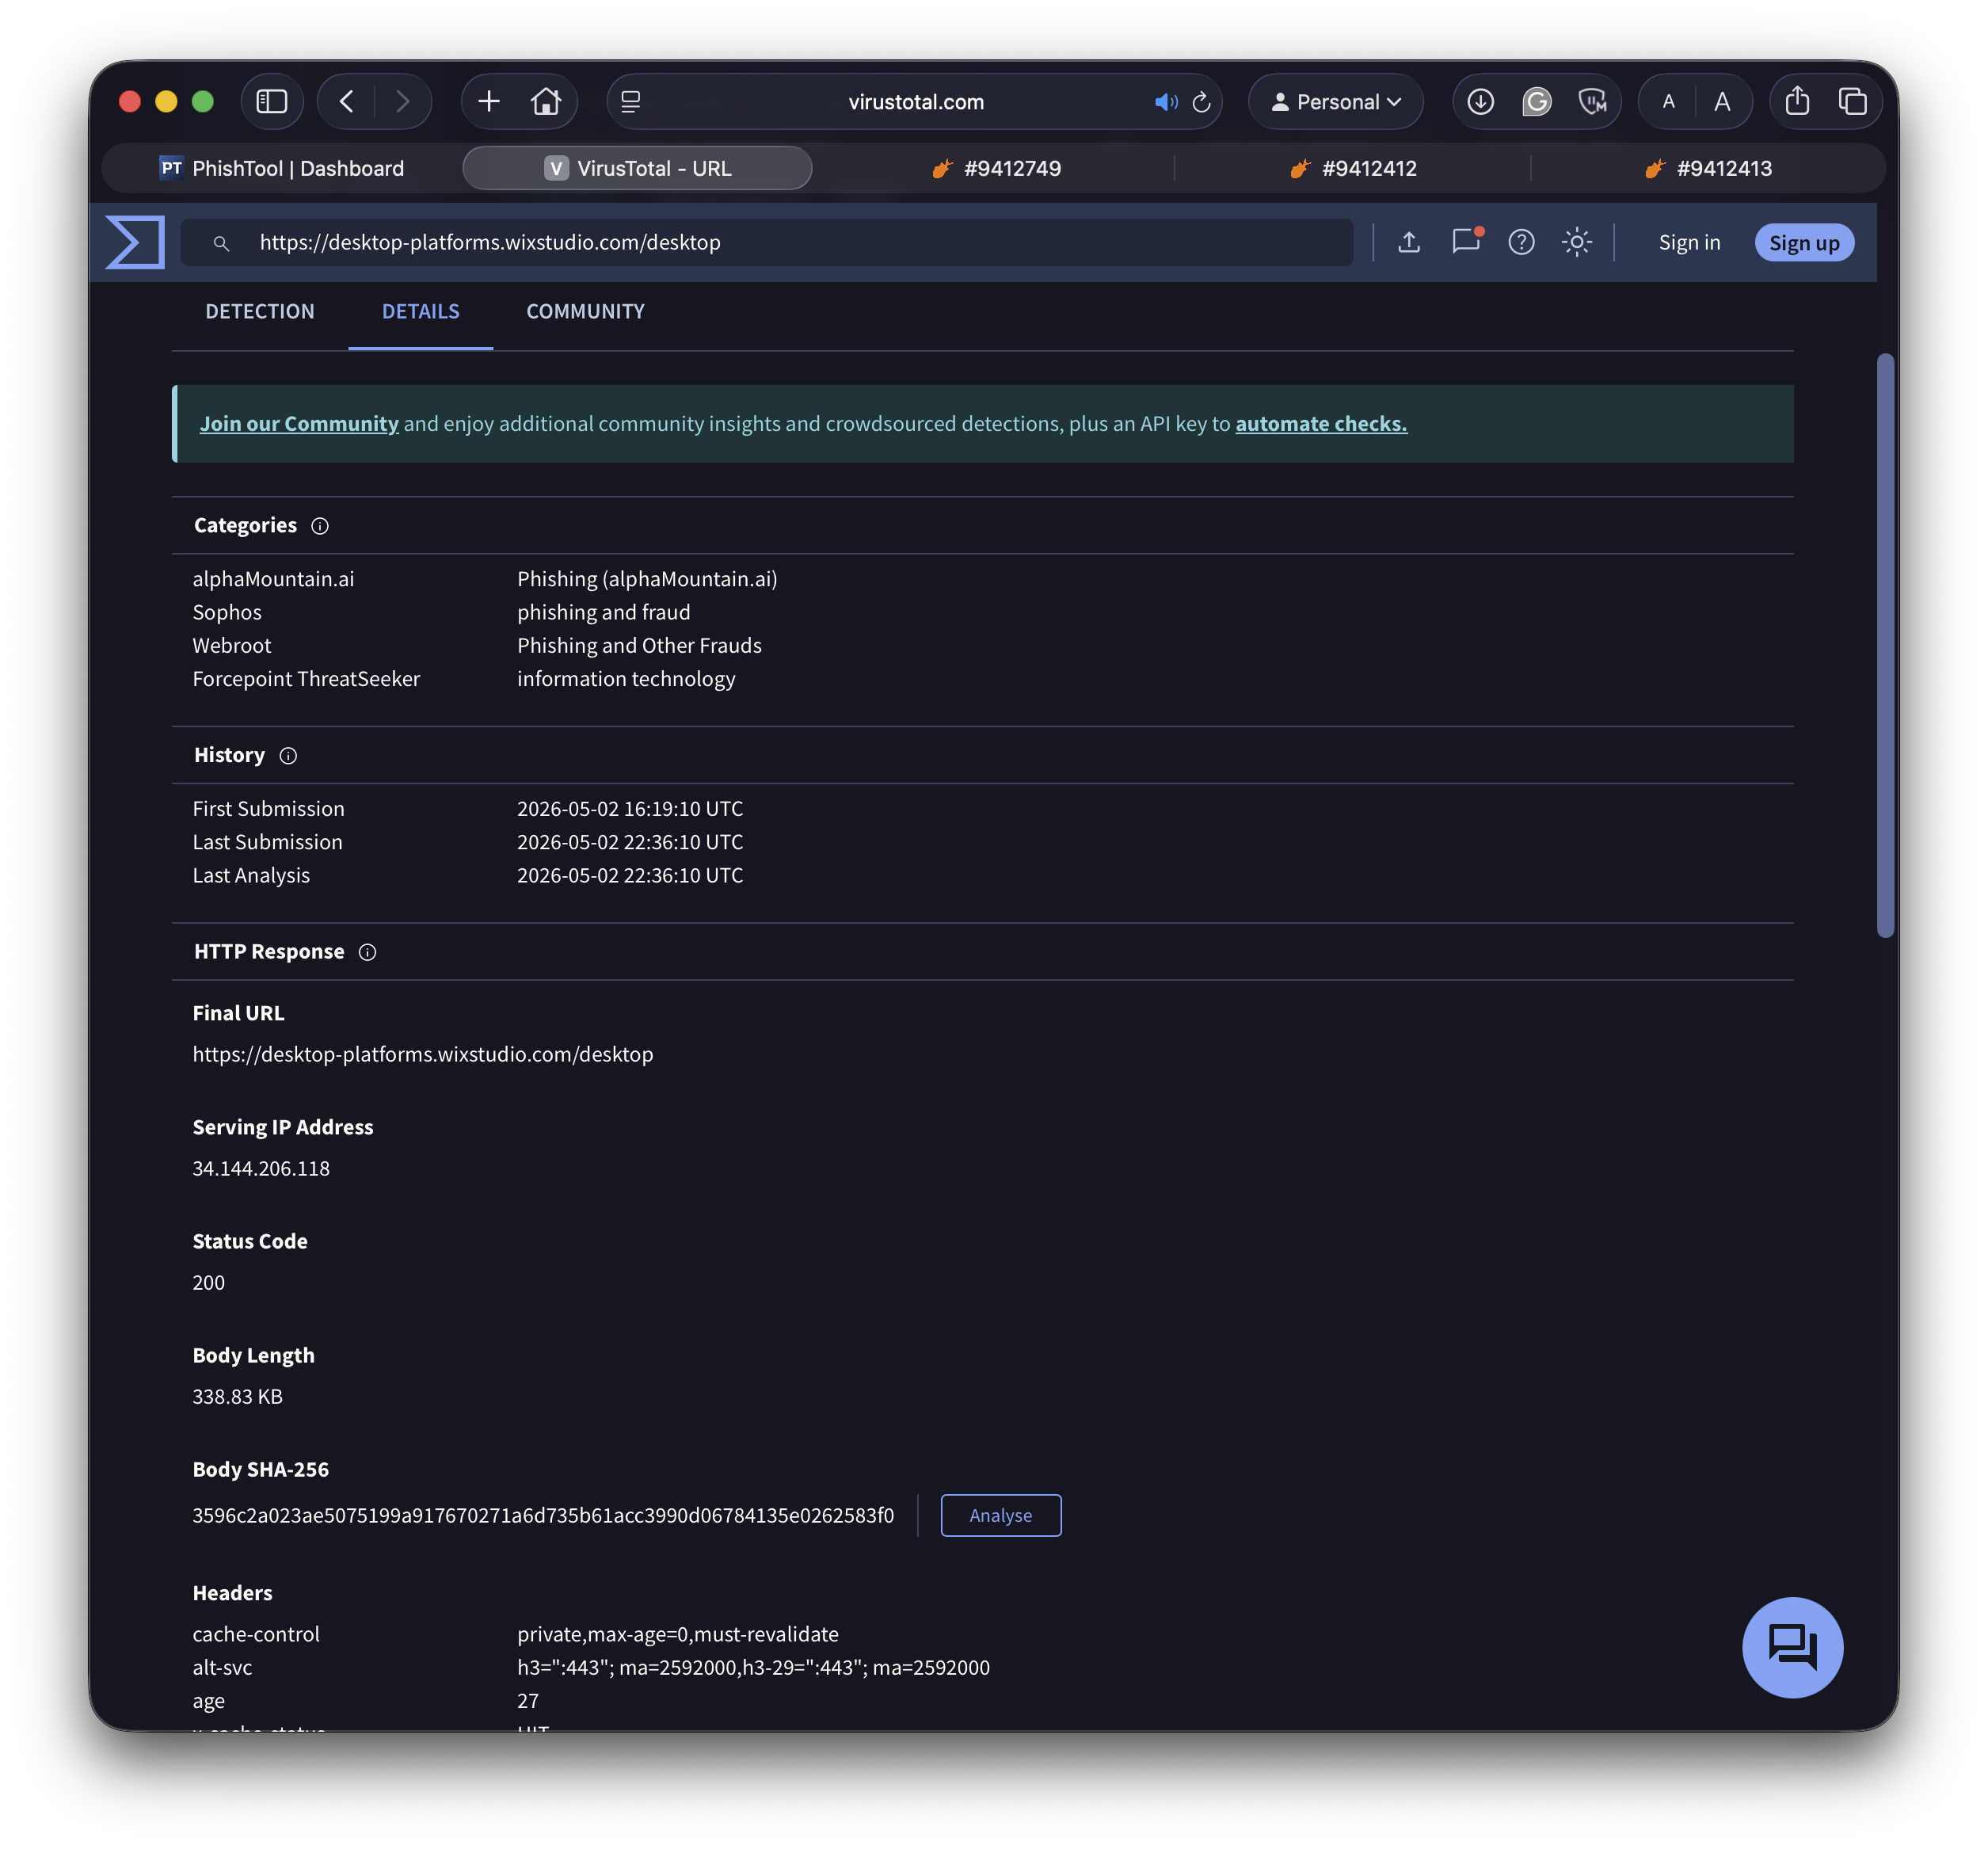Click the Analyse button beside SHA-256

(x=1000, y=1515)
